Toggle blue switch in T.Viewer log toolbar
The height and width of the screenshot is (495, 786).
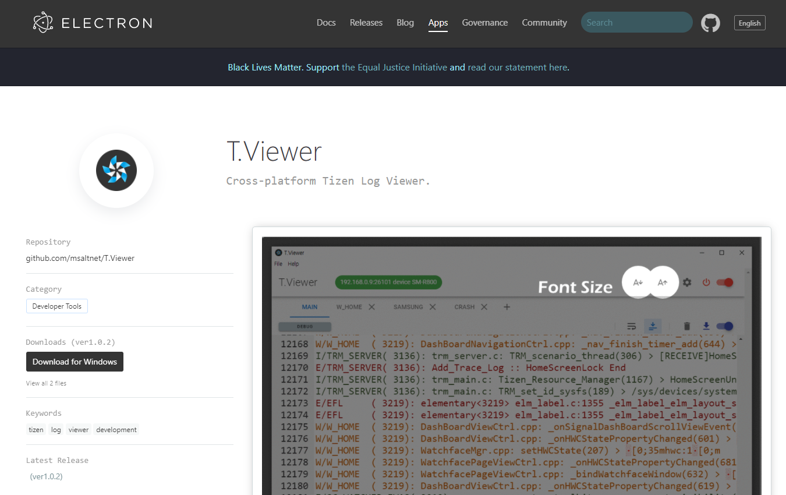pyautogui.click(x=725, y=326)
